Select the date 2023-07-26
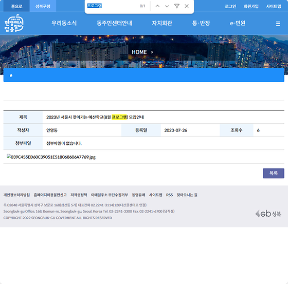The height and width of the screenshot is (284, 288). click(x=175, y=130)
